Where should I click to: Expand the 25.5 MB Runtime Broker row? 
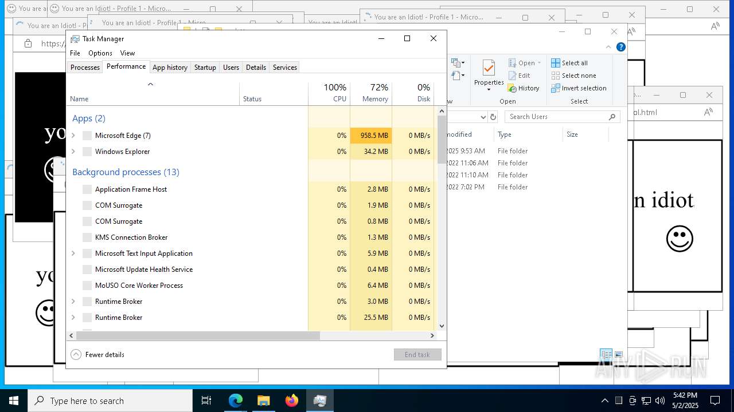(x=73, y=318)
